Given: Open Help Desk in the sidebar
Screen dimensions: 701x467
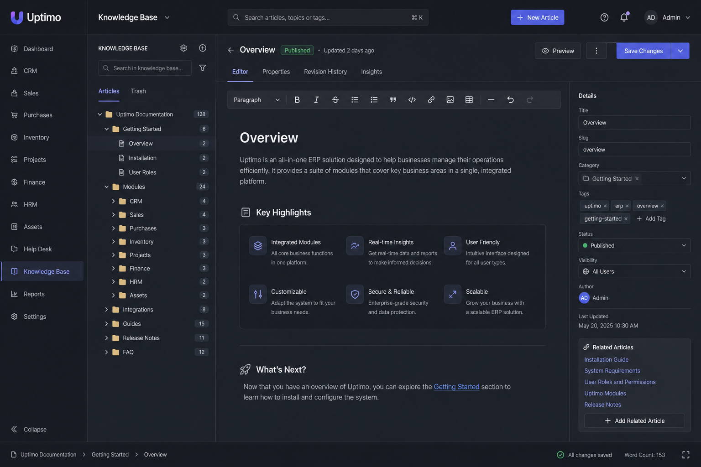Looking at the screenshot, I should pos(42,249).
